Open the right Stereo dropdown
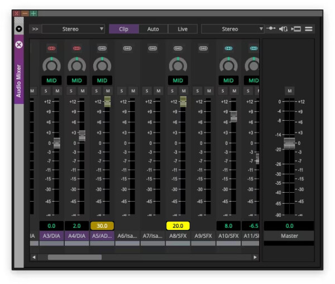 click(232, 29)
